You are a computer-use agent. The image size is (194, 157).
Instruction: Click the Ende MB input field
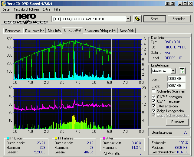click(176, 86)
